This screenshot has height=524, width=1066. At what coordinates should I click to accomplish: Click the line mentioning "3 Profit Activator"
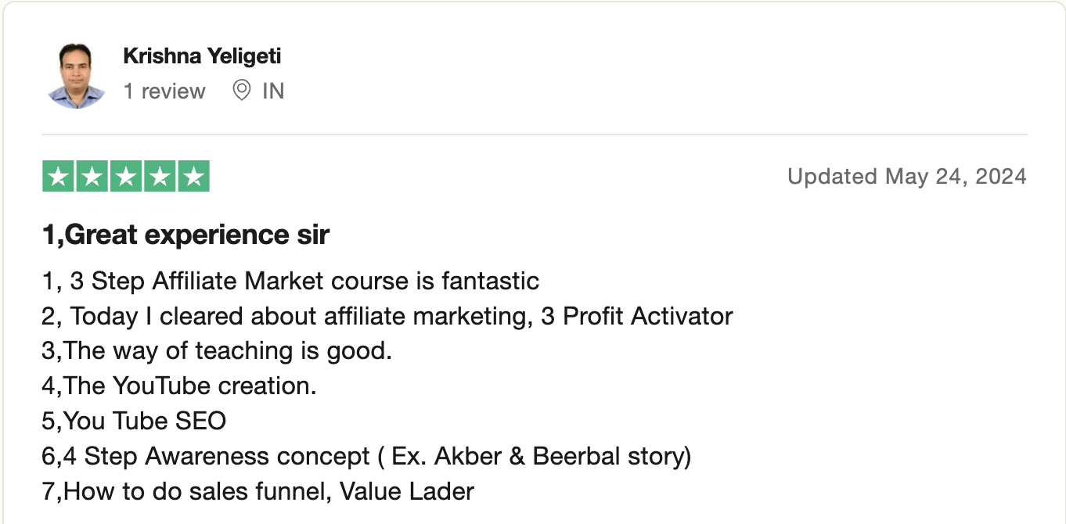coord(387,316)
